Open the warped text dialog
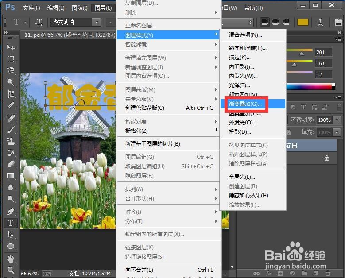The height and width of the screenshot is (278, 345). [320, 22]
